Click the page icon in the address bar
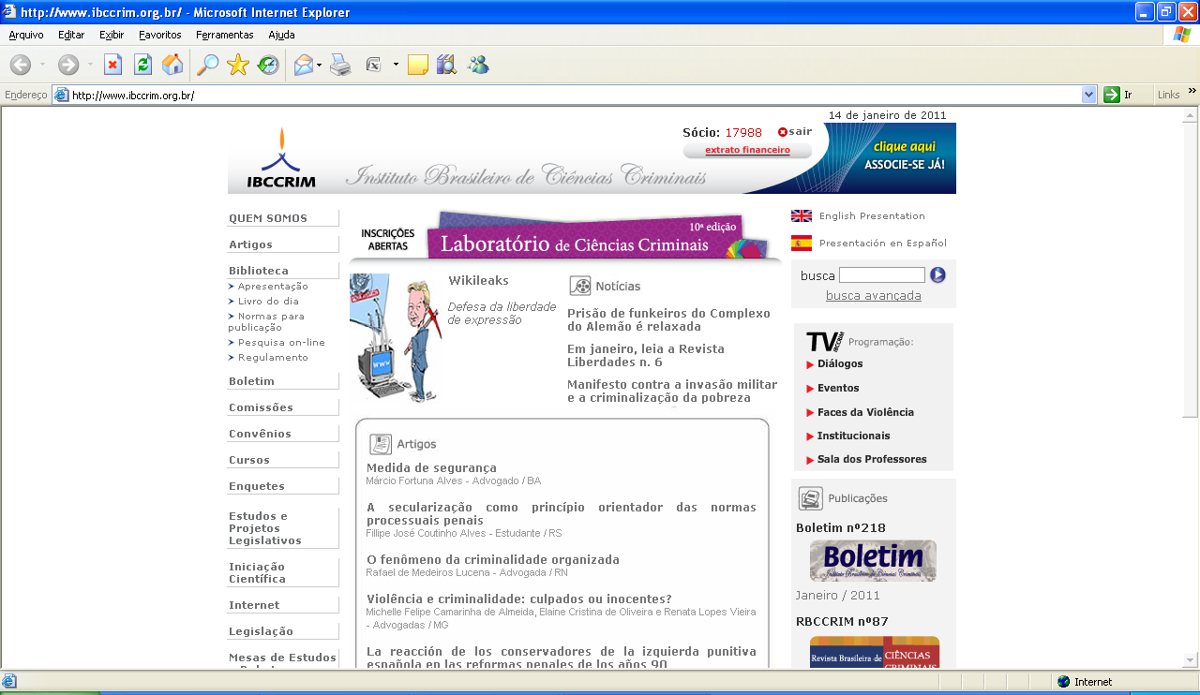 [62, 95]
